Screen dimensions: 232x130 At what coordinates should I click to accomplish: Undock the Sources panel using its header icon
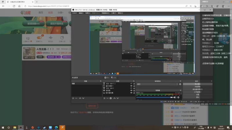pos(134,81)
